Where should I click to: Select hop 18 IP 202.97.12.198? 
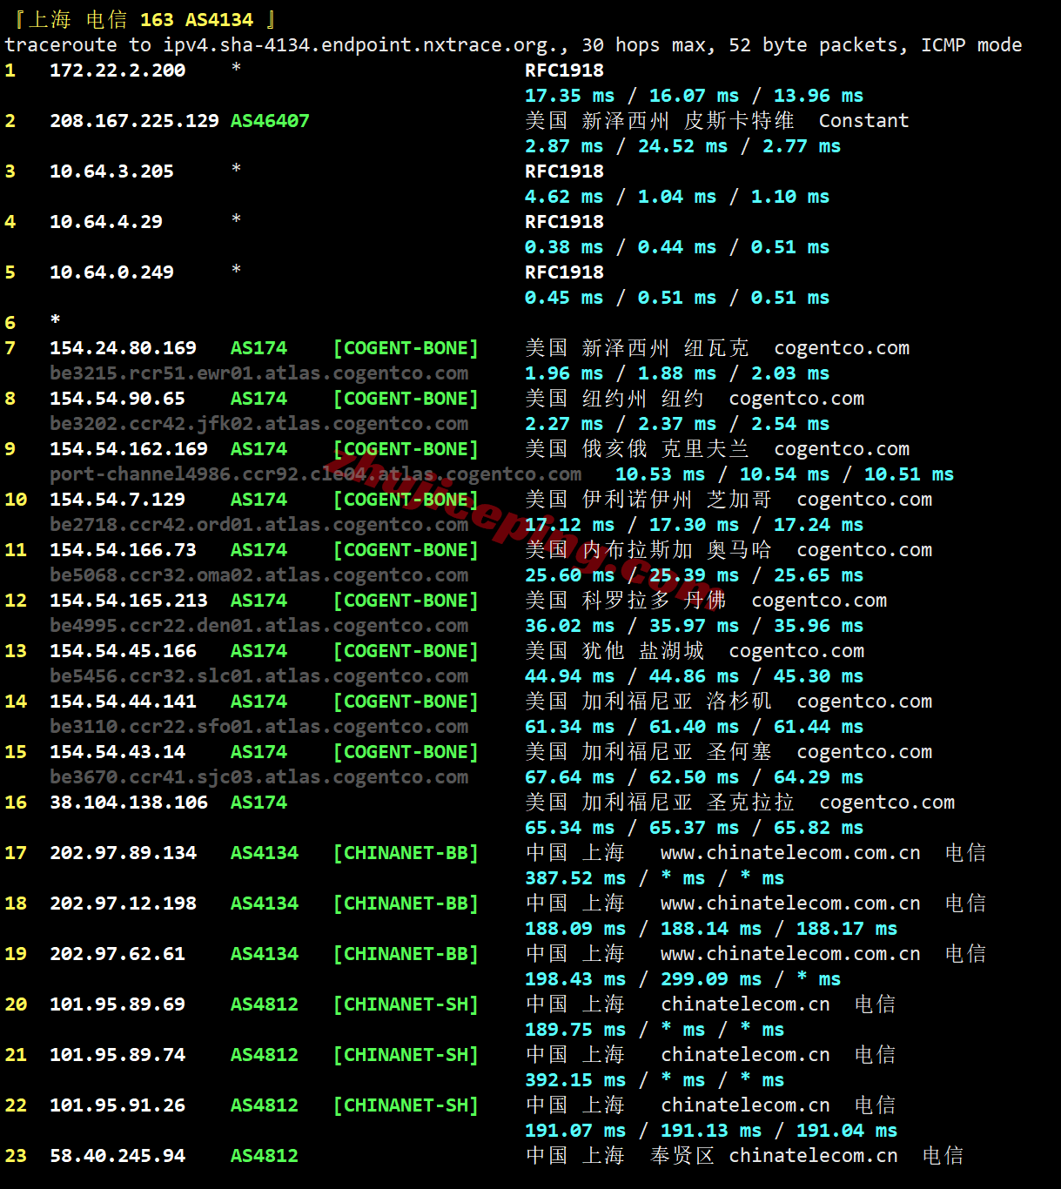pyautogui.click(x=123, y=904)
